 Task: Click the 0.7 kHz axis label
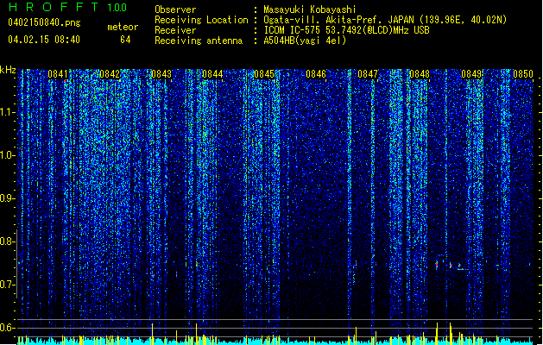point(8,285)
